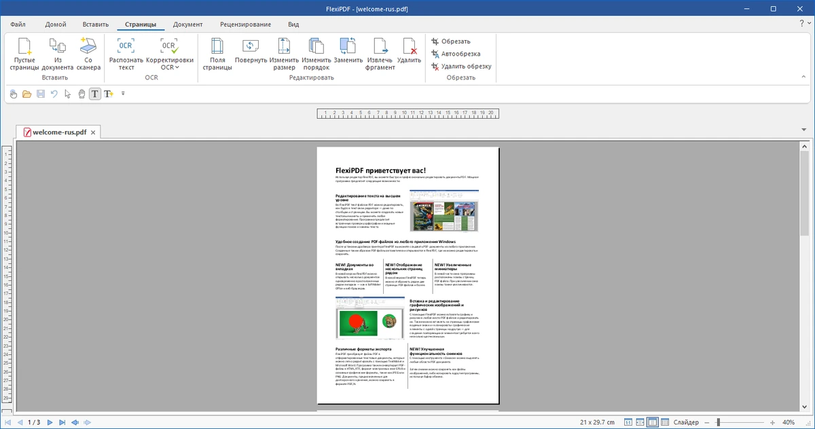Open the help question mark menu

click(803, 24)
